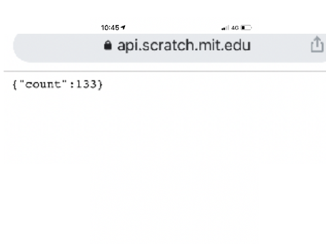Viewport: 326px width, 244px height.
Task: Click address bar space before the share icon
Action: [x=280, y=46]
